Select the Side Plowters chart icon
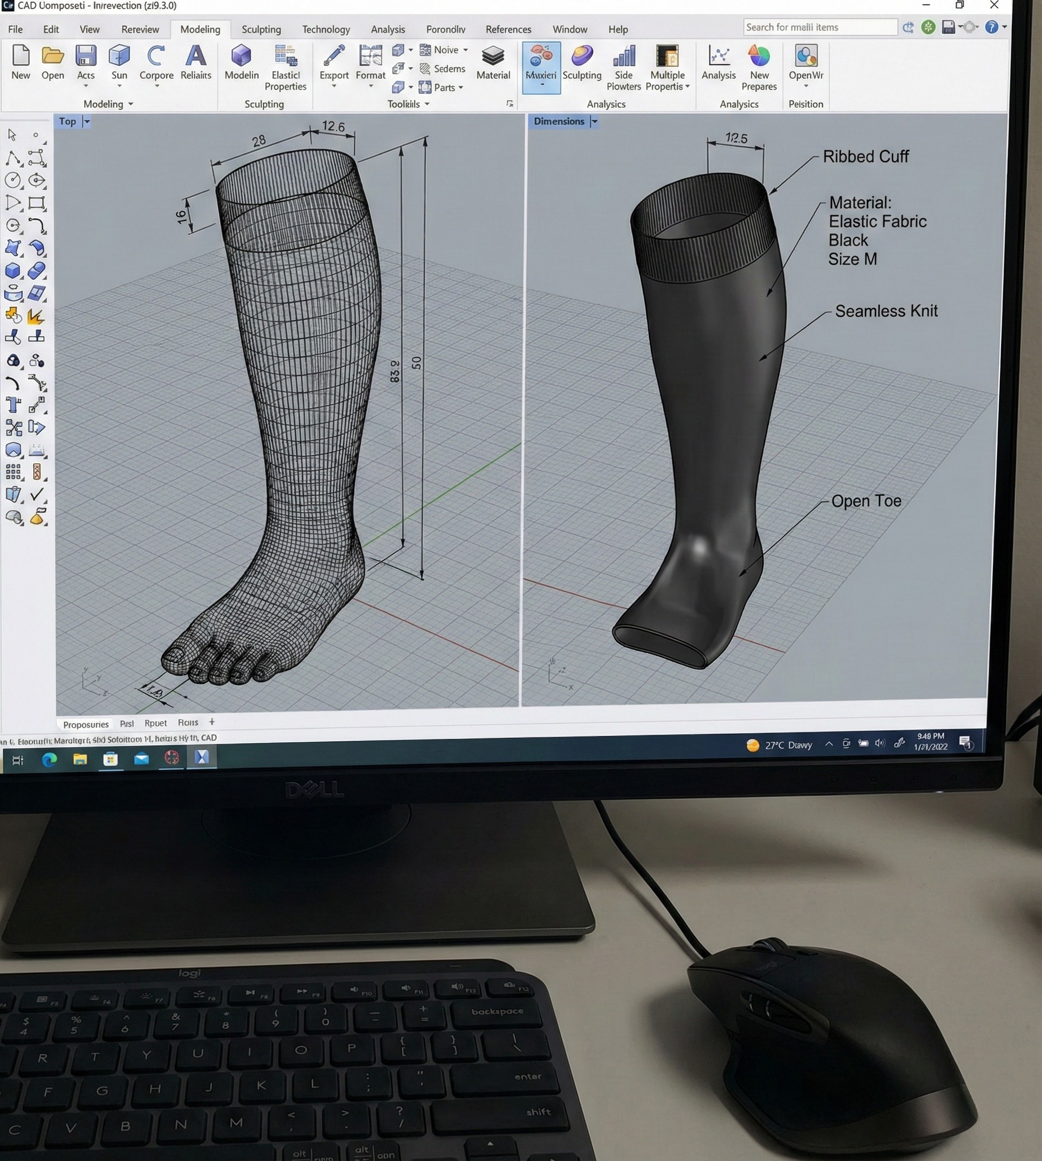 623,57
